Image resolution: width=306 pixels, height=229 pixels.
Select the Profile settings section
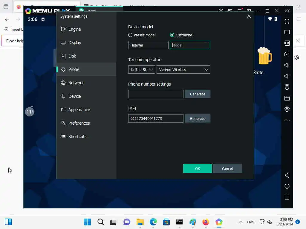[86, 69]
